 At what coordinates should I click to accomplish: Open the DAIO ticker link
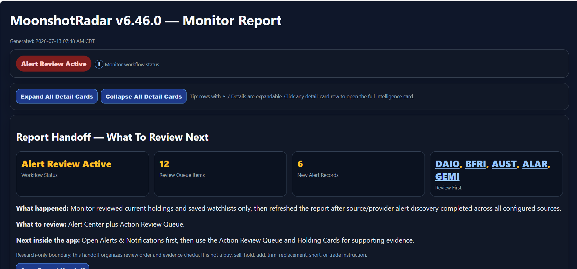coord(448,164)
